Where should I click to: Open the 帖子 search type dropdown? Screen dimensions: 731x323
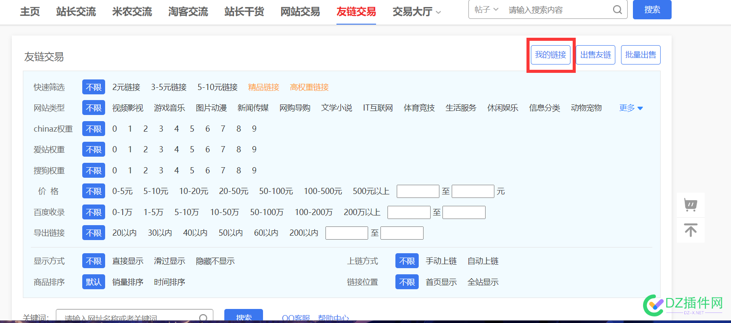(486, 10)
